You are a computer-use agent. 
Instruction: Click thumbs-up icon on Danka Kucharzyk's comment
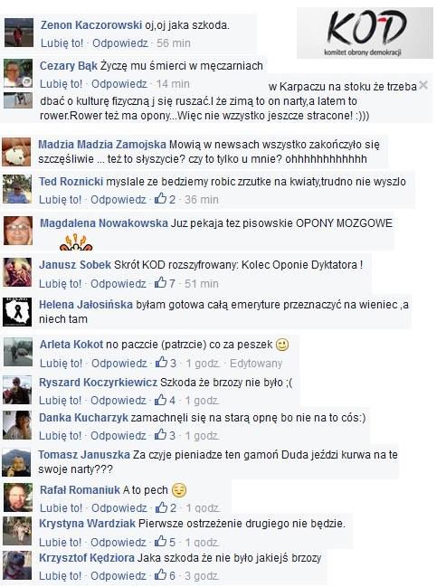click(x=160, y=435)
